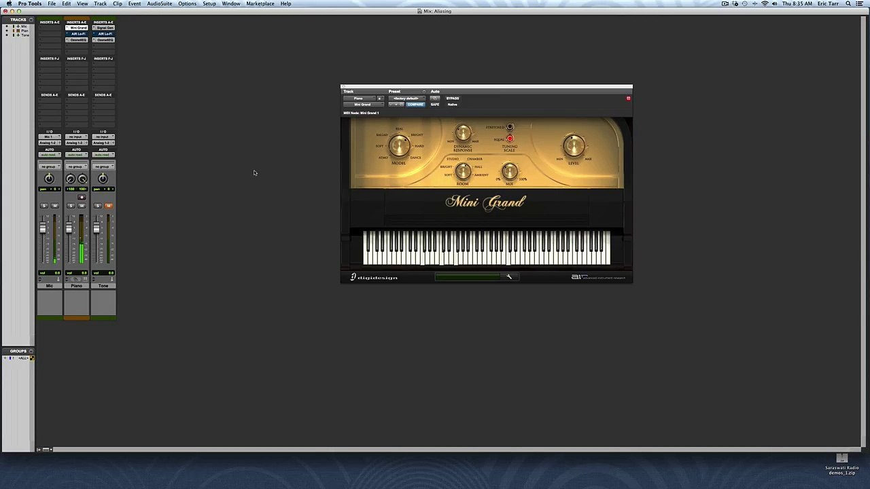Image resolution: width=870 pixels, height=489 pixels.
Task: Click the Piano track right pan knob
Action: tap(82, 179)
